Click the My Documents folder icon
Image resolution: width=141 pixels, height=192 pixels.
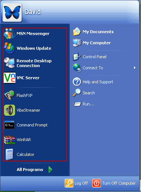click(x=77, y=32)
